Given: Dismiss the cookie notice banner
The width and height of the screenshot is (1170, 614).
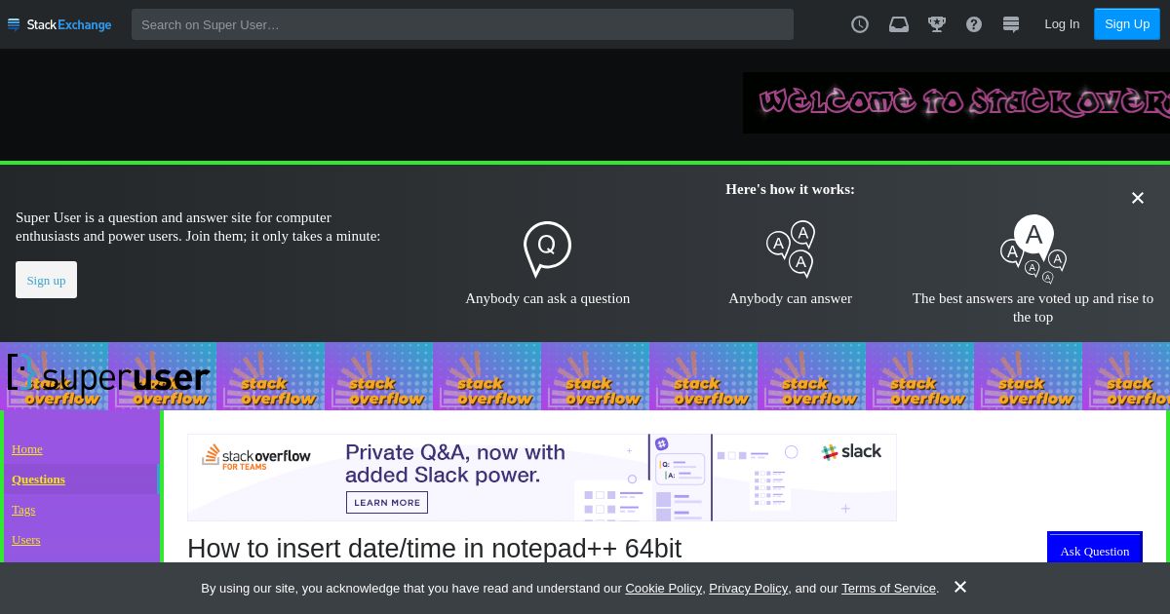Looking at the screenshot, I should (960, 587).
